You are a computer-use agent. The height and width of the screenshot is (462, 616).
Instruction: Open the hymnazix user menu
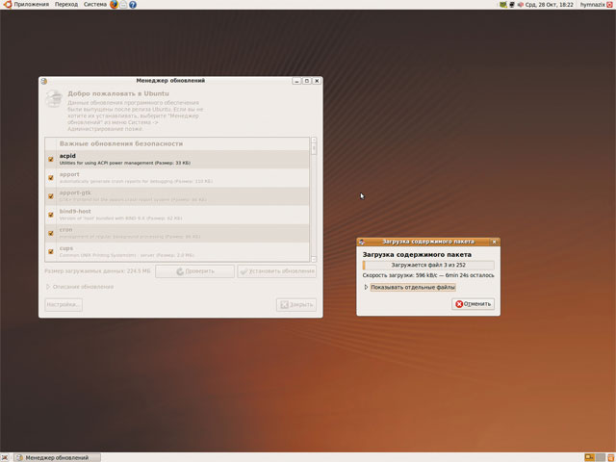click(593, 5)
